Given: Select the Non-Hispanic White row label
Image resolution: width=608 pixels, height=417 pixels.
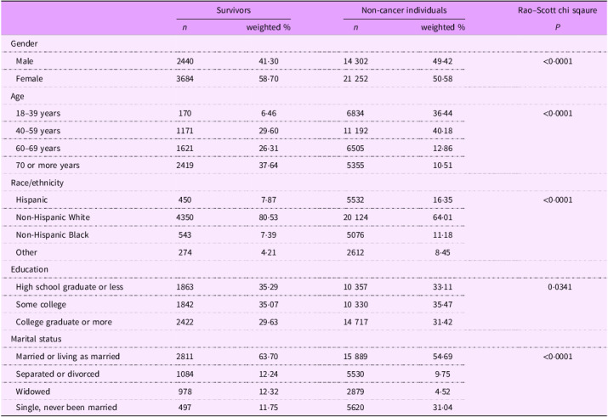Looking at the screenshot, I should tap(53, 216).
